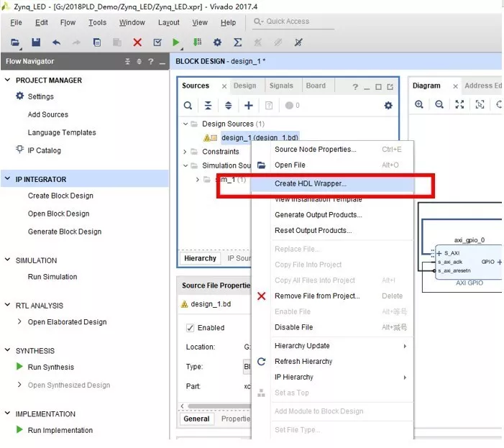This screenshot has width=504, height=448.
Task: Click Flow Navigator help question mark
Action: [x=151, y=61]
